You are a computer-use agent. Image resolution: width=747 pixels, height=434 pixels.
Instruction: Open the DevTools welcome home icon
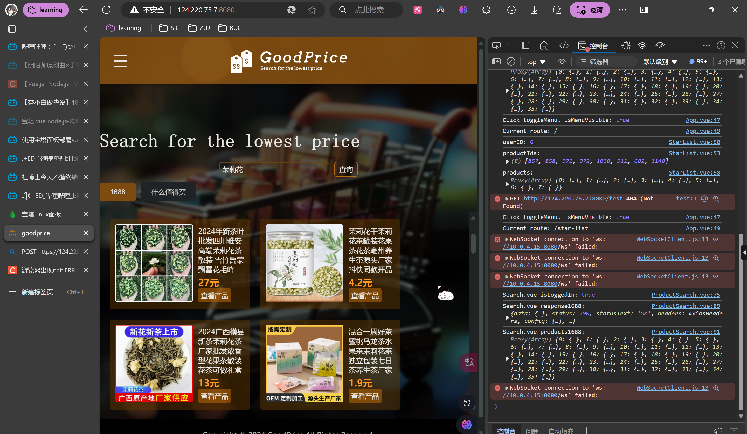pyautogui.click(x=544, y=46)
